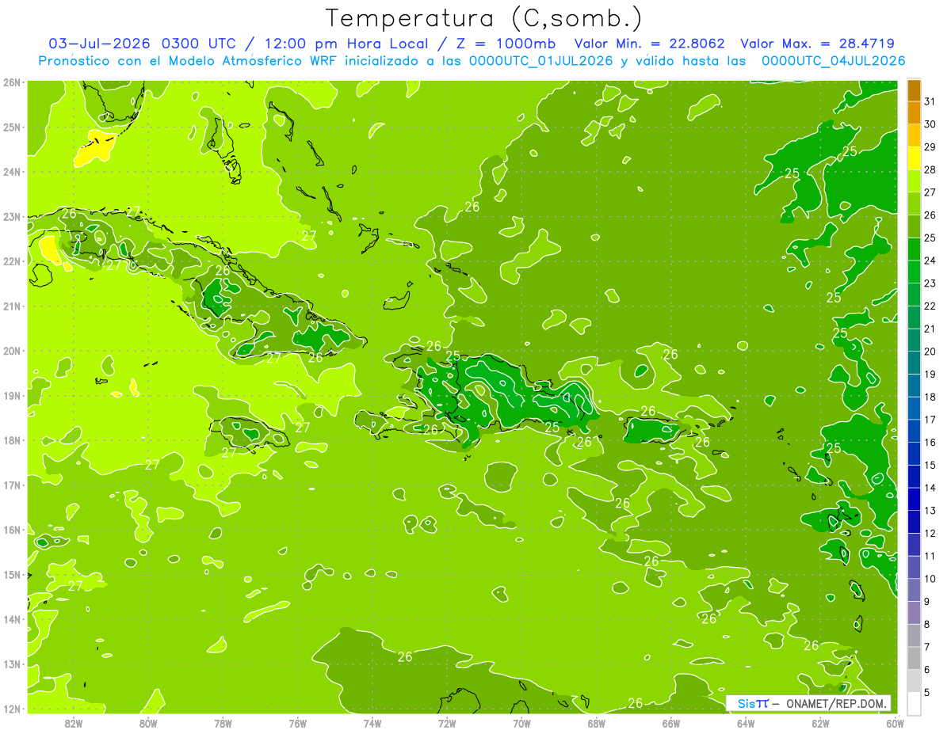This screenshot has height=734, width=951.
Task: Click legend value 24 on color scale
Action: (x=930, y=261)
